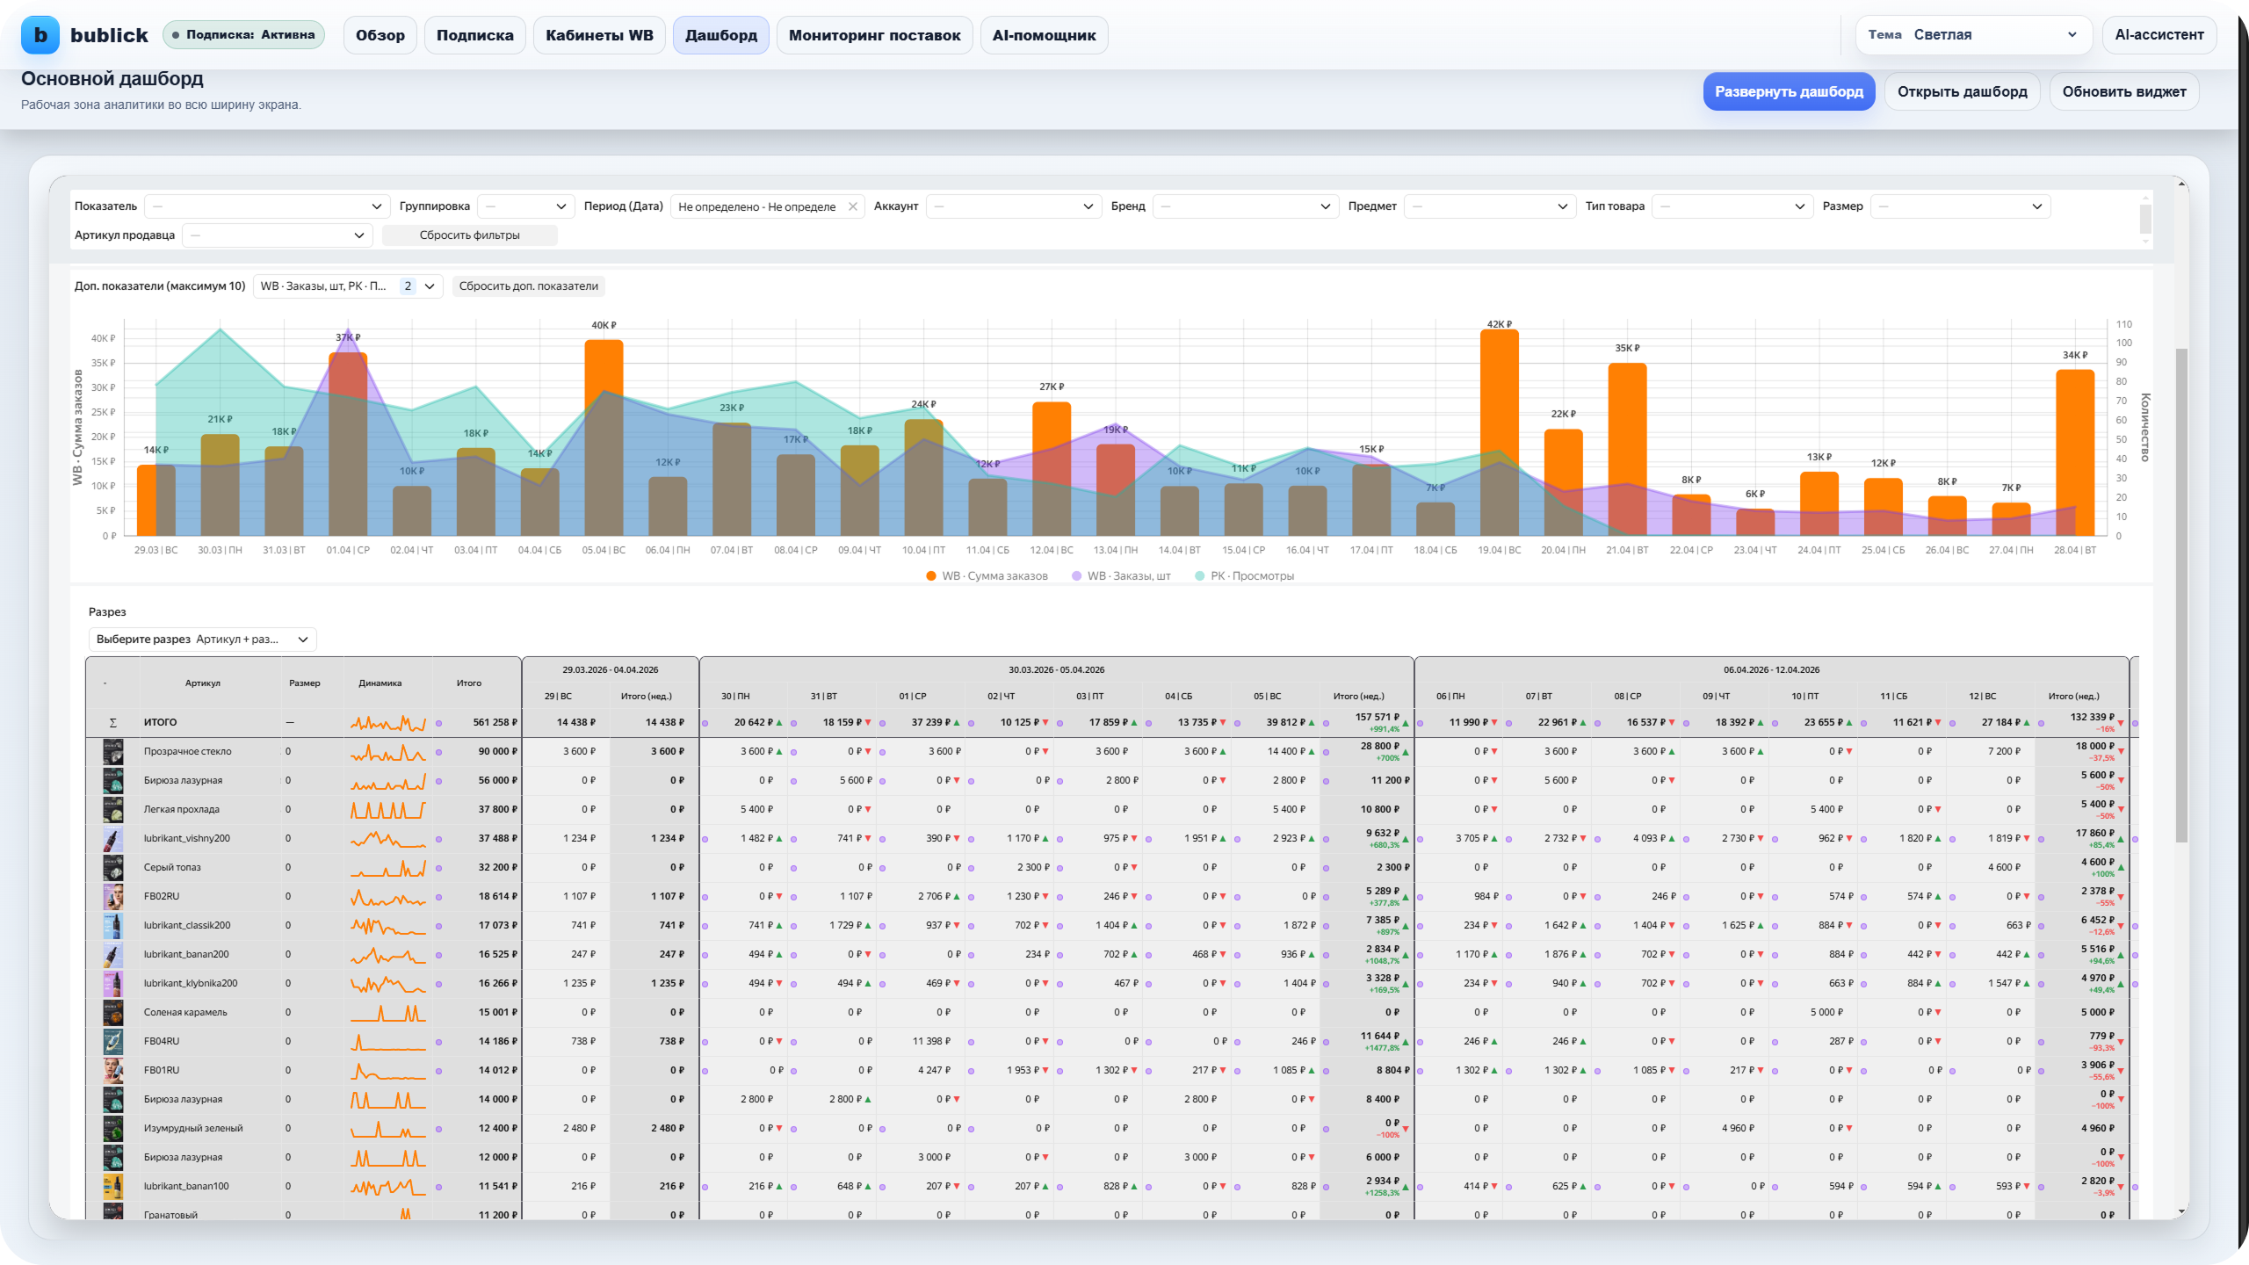This screenshot has height=1265, width=2249.
Task: Click Прозрачное стекло product thumbnail
Action: click(x=113, y=752)
